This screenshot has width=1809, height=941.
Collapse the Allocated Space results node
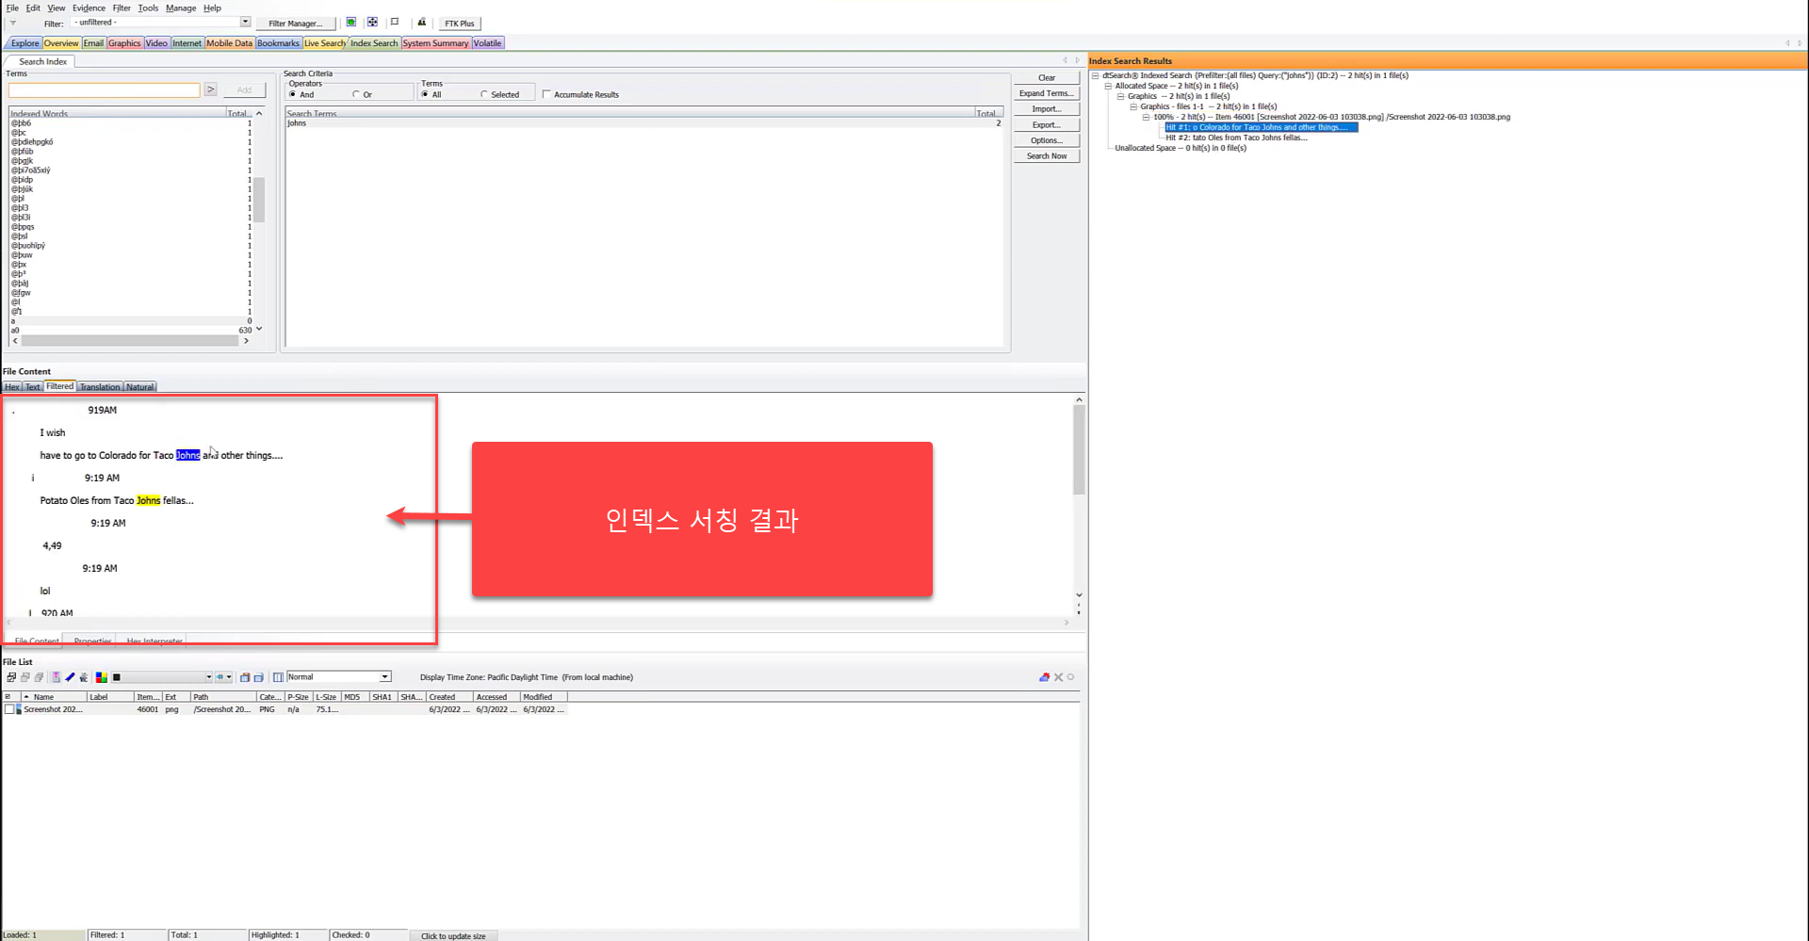(1109, 86)
